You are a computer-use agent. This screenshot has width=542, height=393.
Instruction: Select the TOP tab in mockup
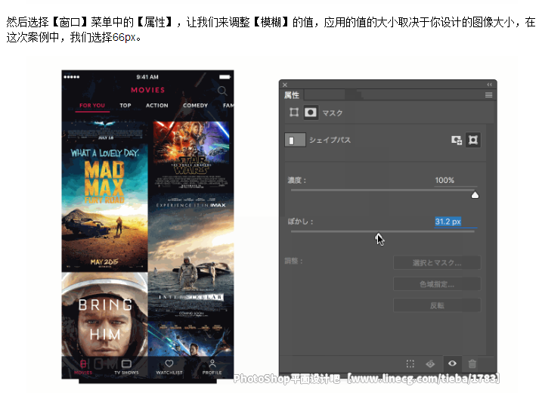point(125,105)
